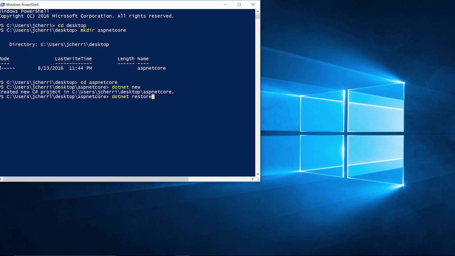Click the 'dotnet new' command text
This screenshot has height=256, width=455.
[x=126, y=87]
